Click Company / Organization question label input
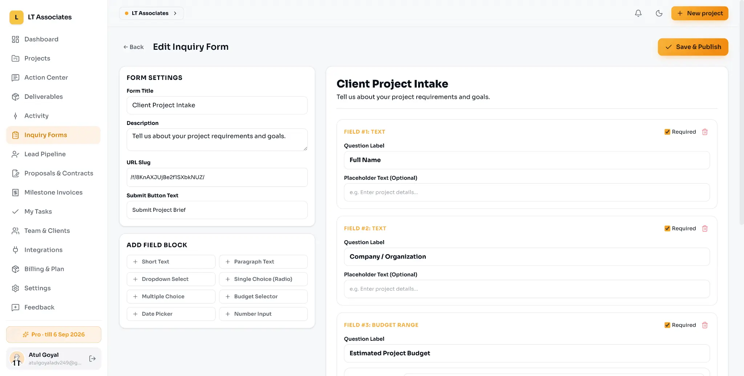 [527, 257]
